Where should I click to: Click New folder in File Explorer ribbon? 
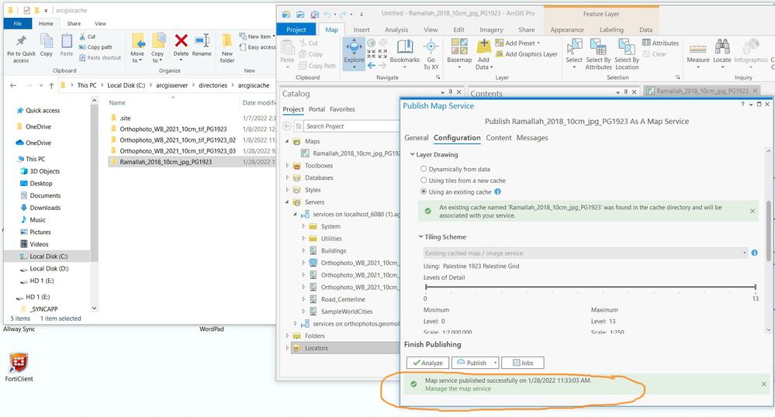(227, 48)
